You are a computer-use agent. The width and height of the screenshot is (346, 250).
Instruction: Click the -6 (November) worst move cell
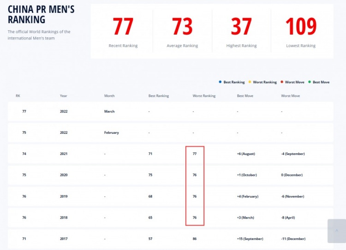292,196
